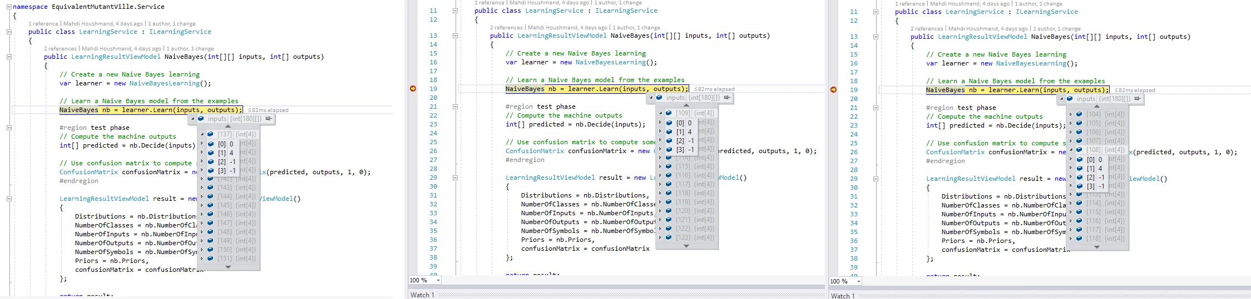
Task: Open the '1 reference' CodeLens link in the left editor
Action: pos(43,24)
